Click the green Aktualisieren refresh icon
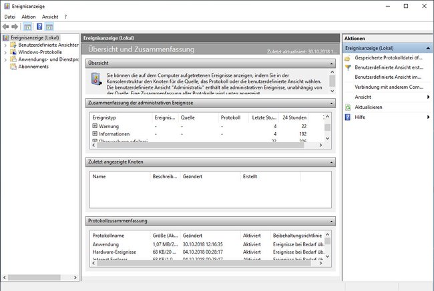The image size is (434, 291). 348,107
